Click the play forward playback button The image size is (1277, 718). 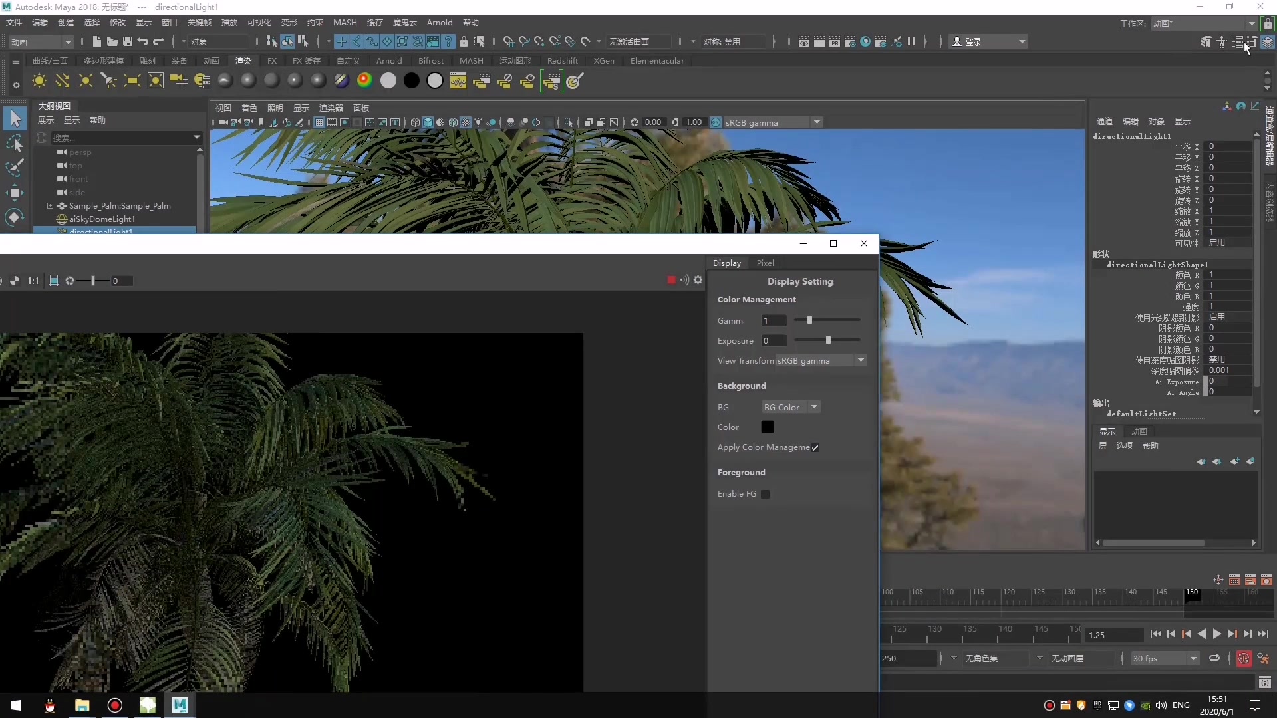(x=1216, y=634)
